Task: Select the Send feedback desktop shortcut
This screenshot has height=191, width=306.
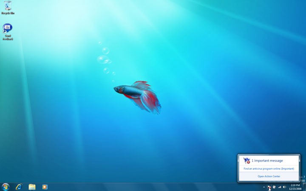Action: coord(8,32)
